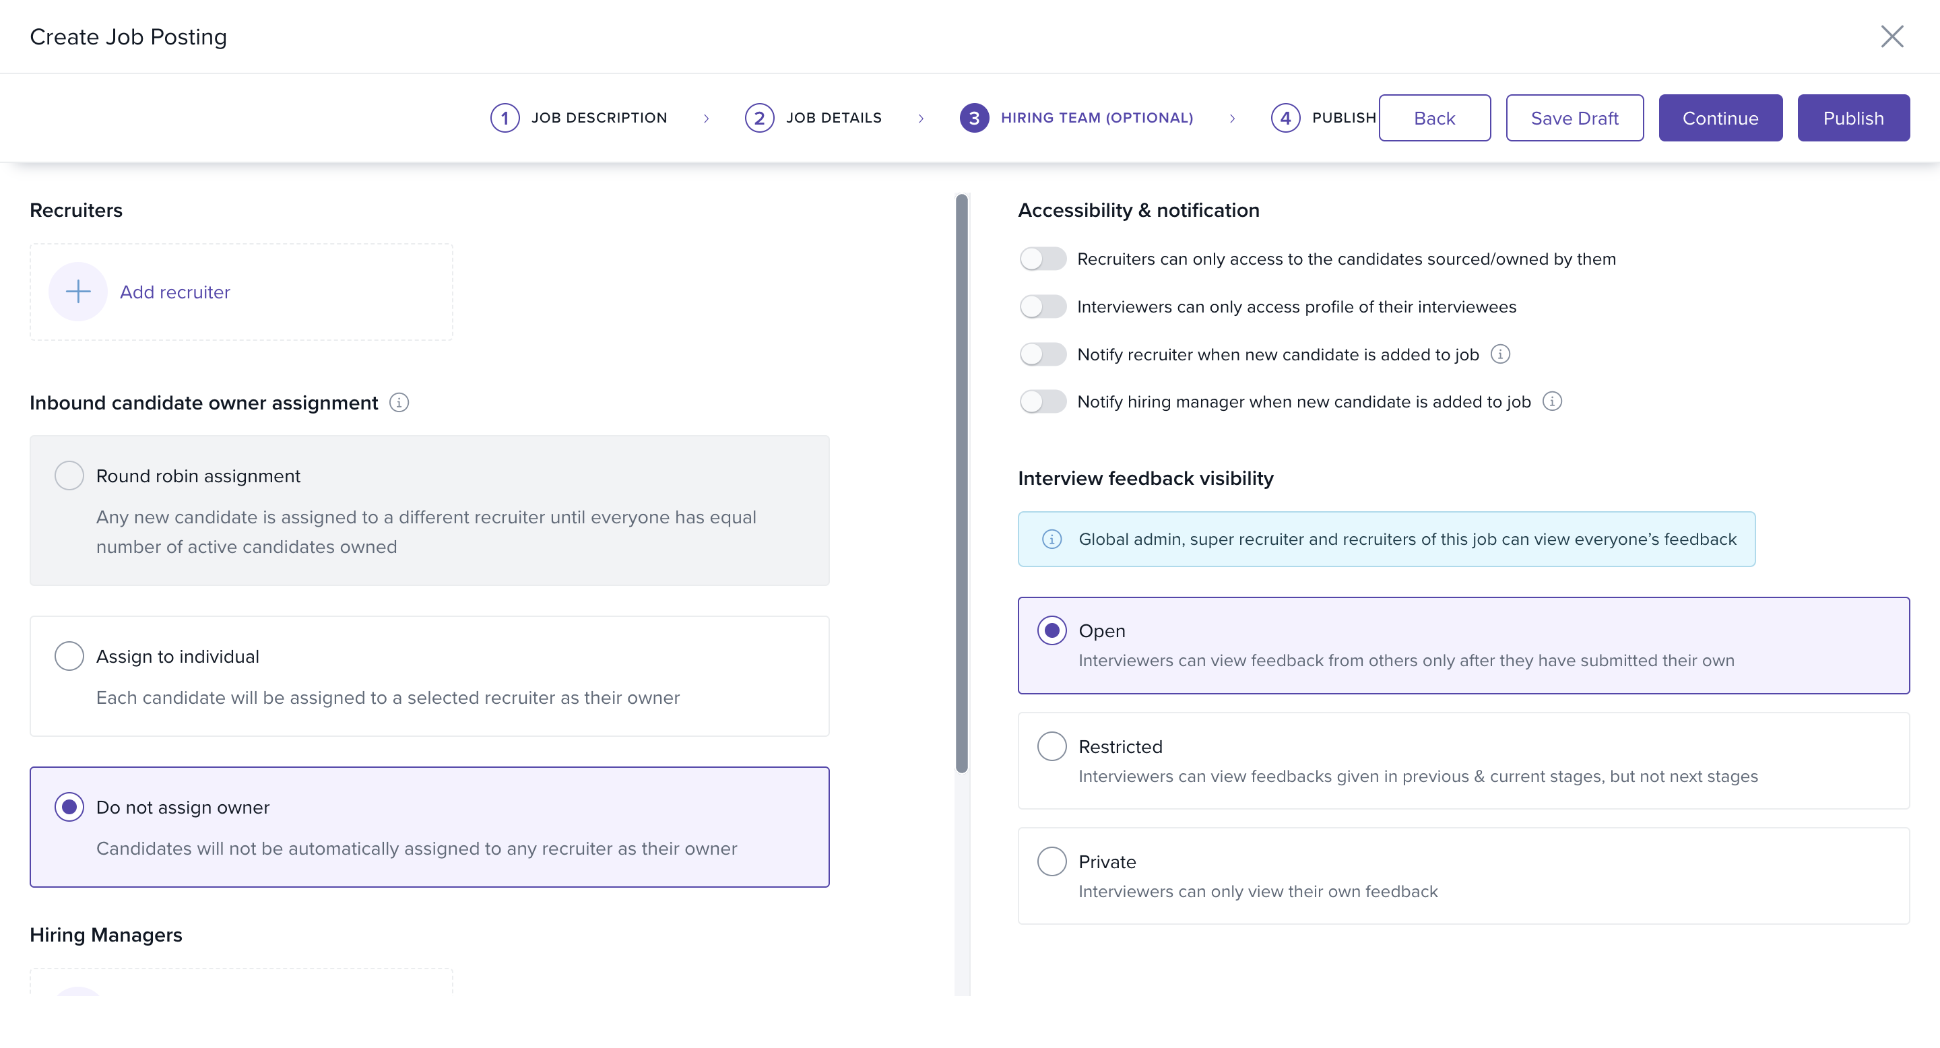Click the plus icon to add recruiter
Image resolution: width=1940 pixels, height=1048 pixels.
coord(77,292)
